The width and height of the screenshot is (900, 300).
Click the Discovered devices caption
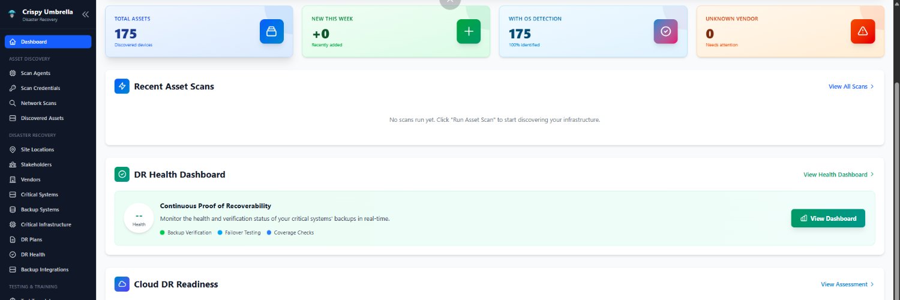(x=133, y=45)
